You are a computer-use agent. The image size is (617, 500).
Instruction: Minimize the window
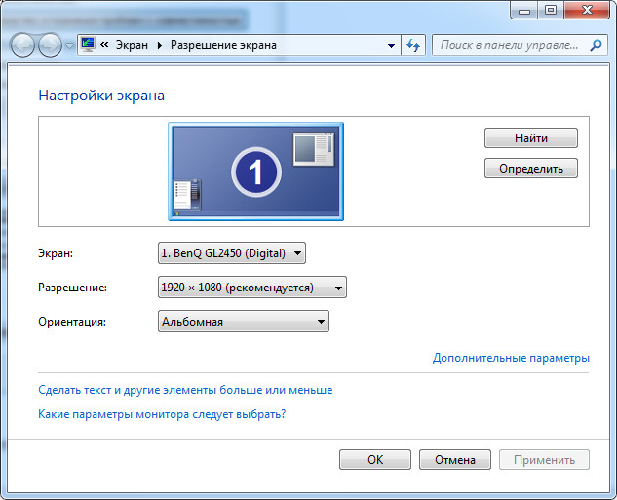[524, 10]
